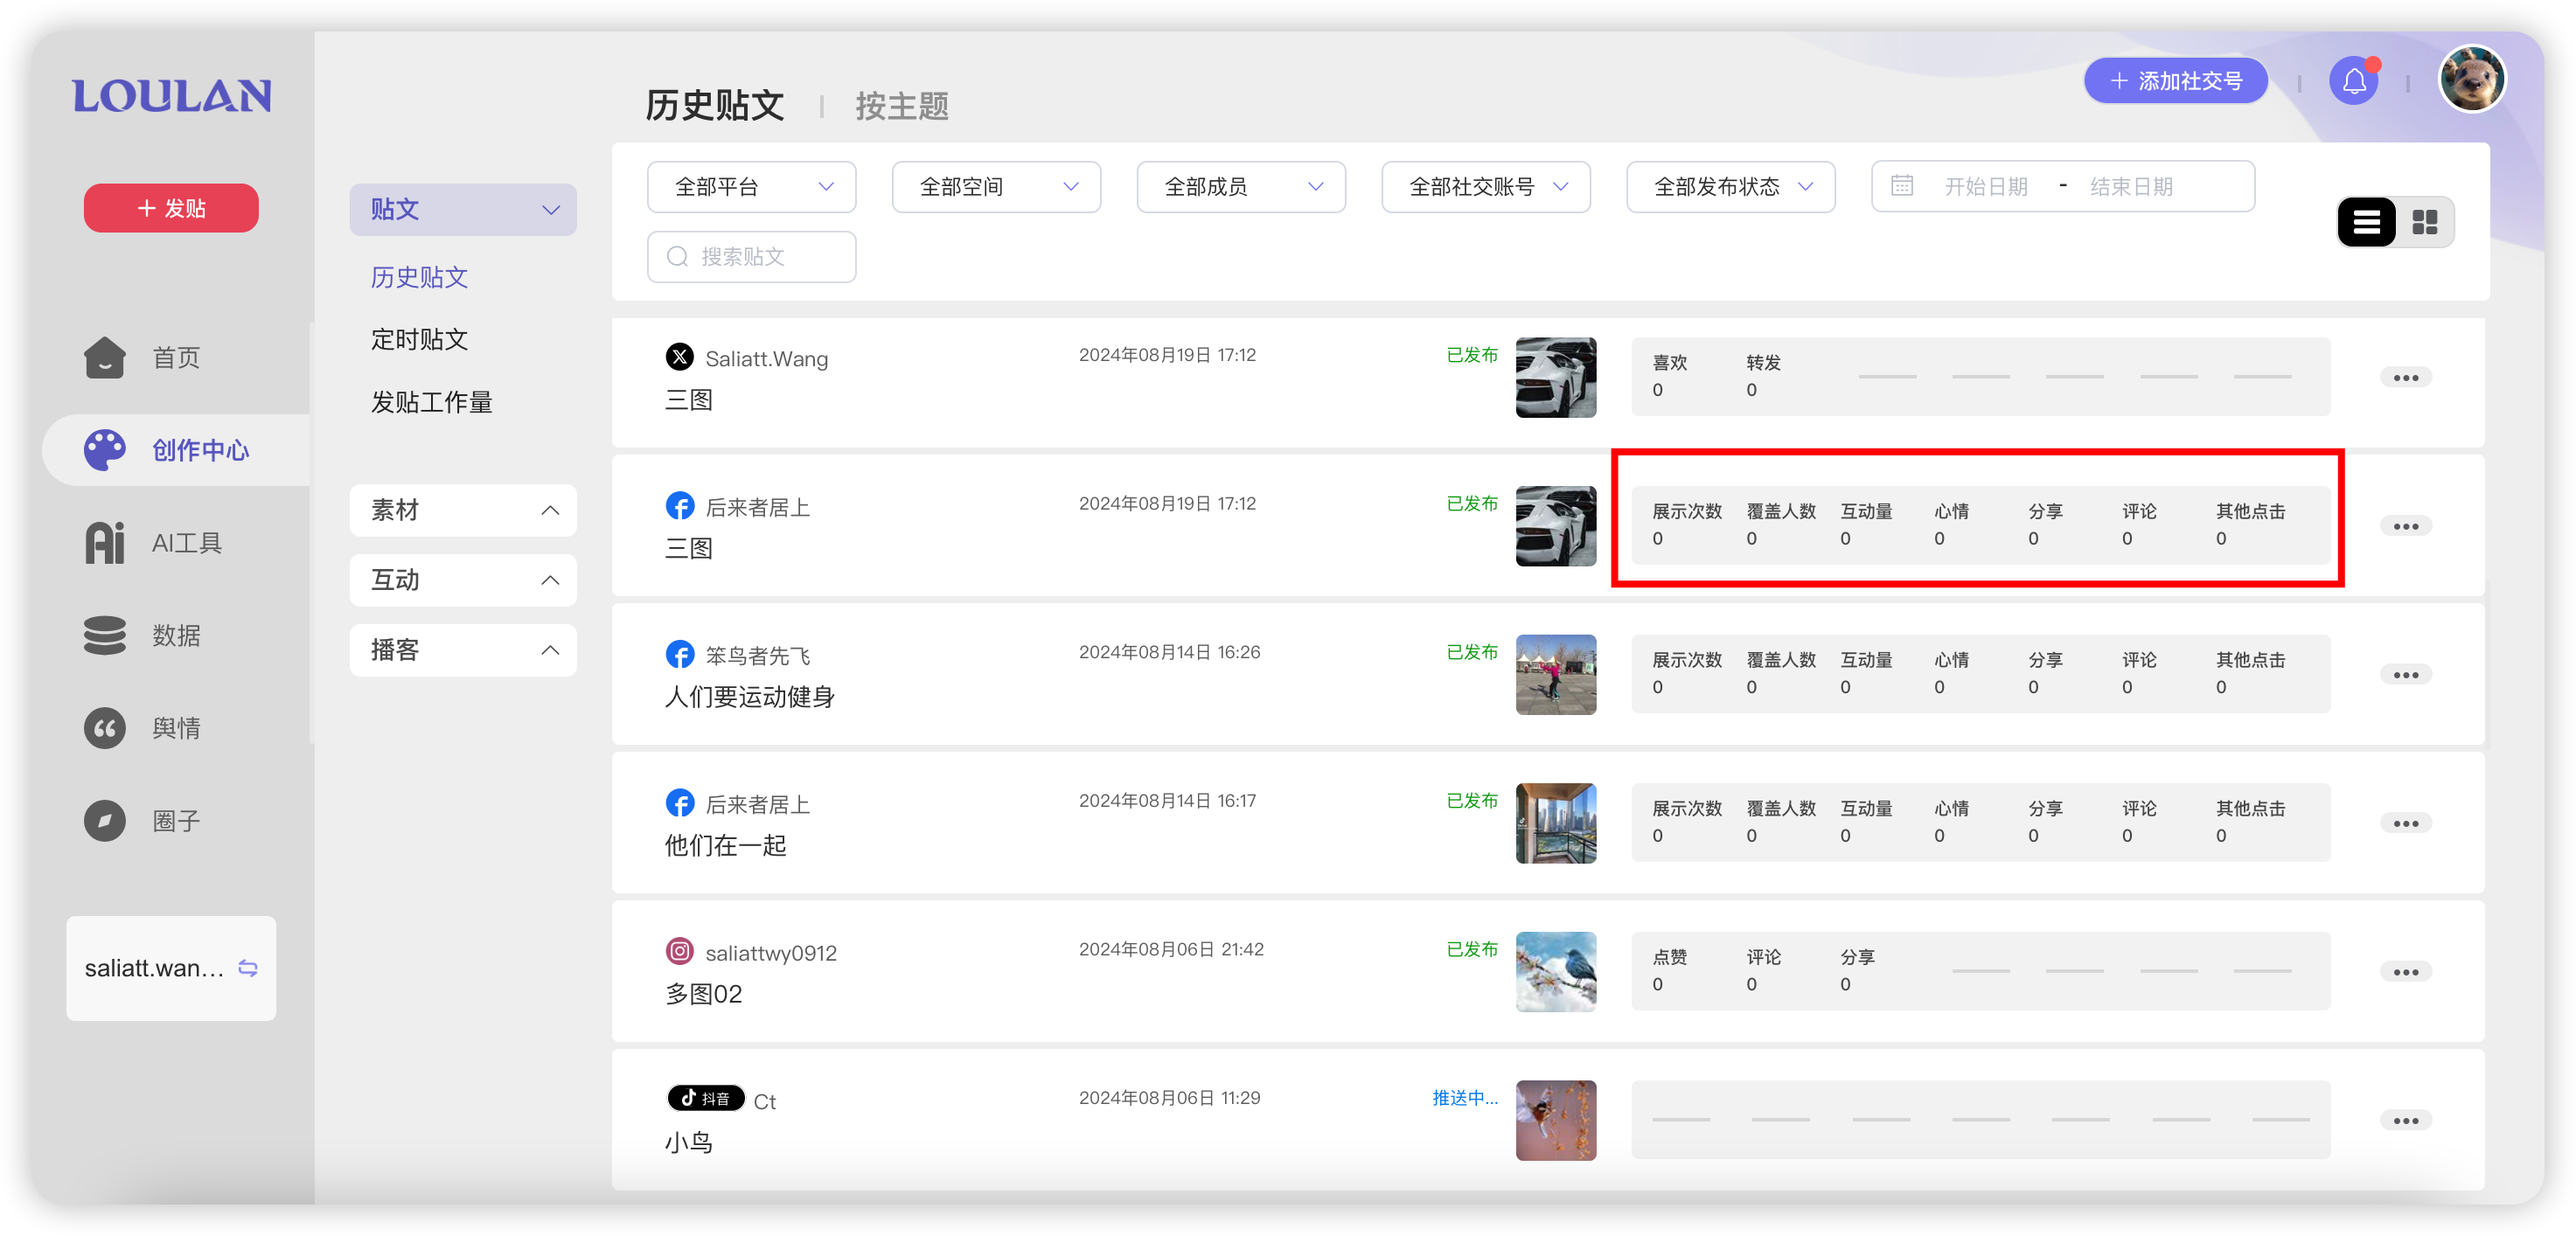Screen dimensions: 2576x1236
Task: Select 定时贴文 in the submenu
Action: 420,340
